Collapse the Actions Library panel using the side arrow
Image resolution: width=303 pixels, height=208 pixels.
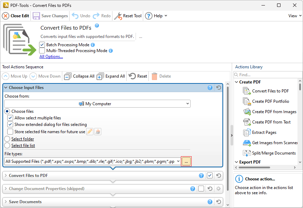(232, 136)
